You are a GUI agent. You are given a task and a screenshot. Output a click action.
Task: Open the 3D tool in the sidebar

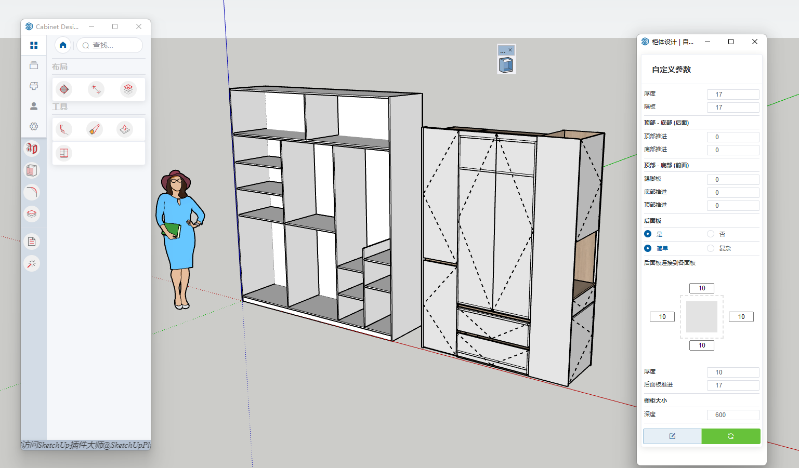pos(32,149)
